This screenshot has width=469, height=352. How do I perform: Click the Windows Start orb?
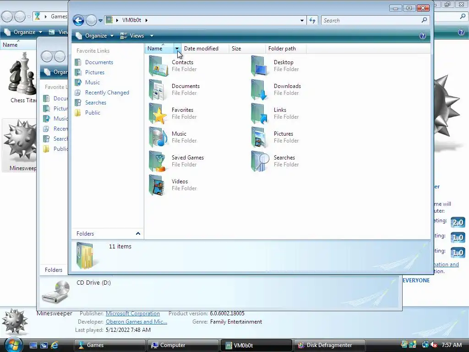[x=13, y=345]
